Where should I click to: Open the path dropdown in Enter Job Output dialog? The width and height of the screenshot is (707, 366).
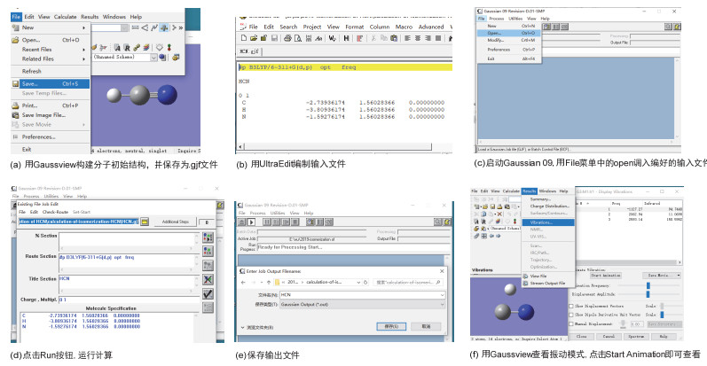tap(358, 283)
